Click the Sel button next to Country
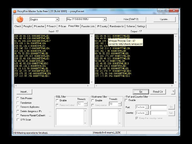Screen dimensions: 192x144 [x=171, y=113]
